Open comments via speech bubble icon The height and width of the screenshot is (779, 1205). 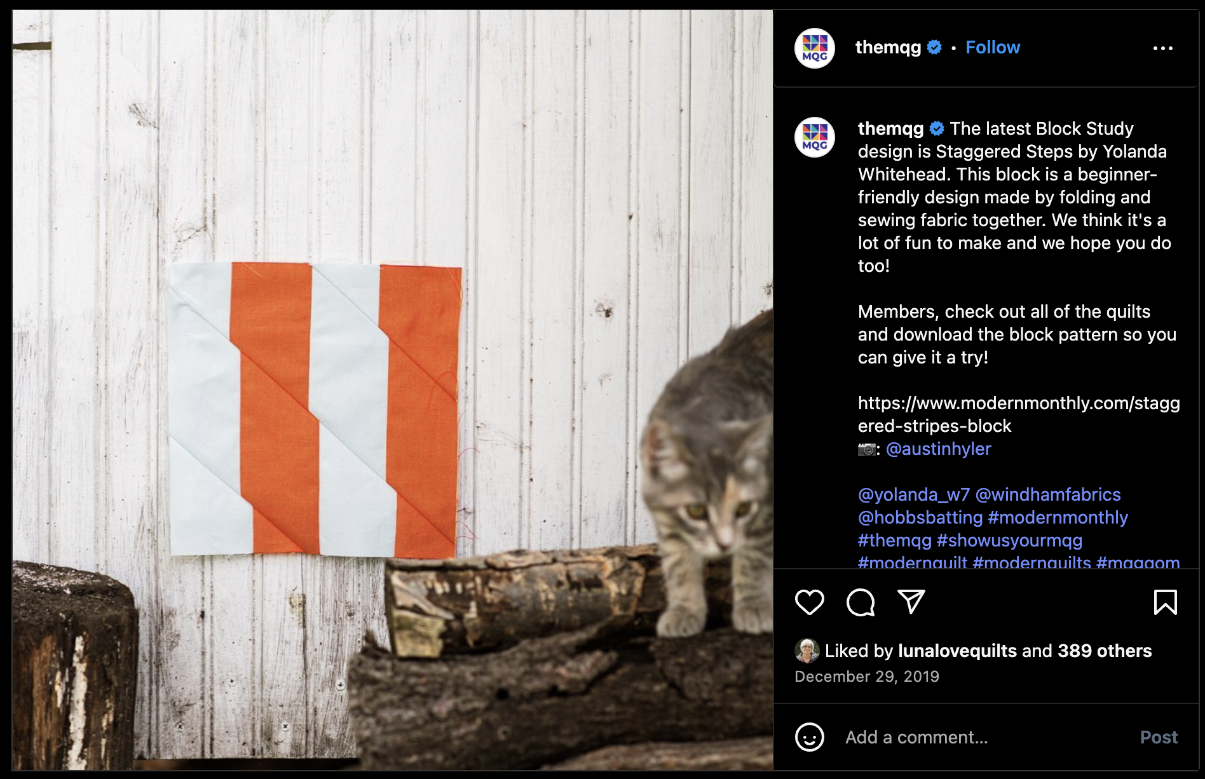[861, 602]
